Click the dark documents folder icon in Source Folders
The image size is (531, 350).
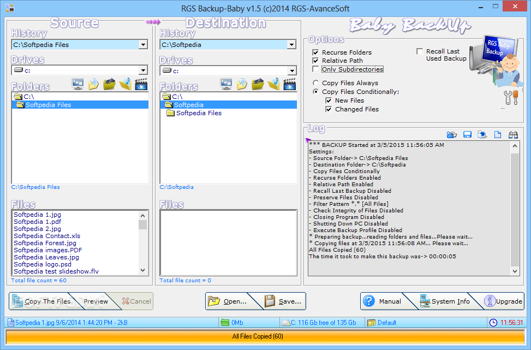pos(109,84)
